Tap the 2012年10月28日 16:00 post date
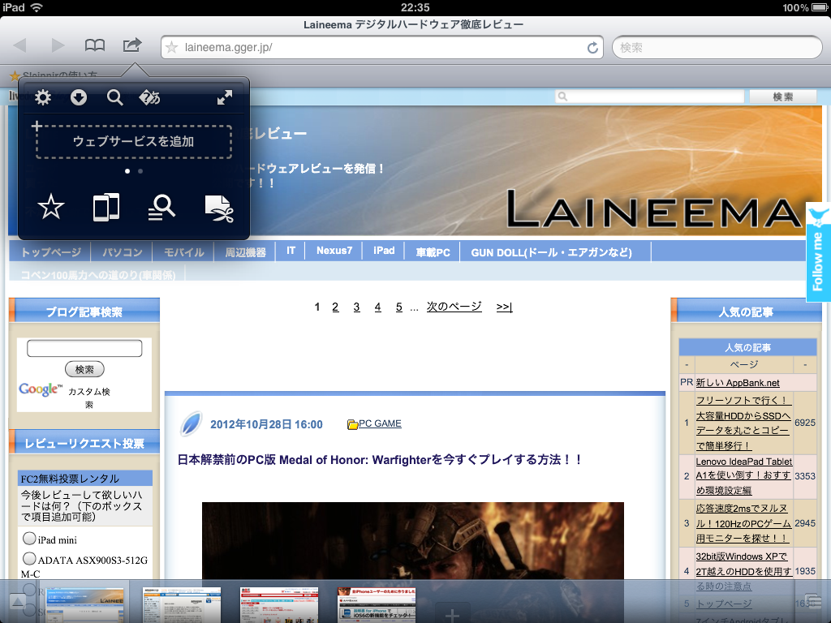The image size is (831, 623). (266, 424)
